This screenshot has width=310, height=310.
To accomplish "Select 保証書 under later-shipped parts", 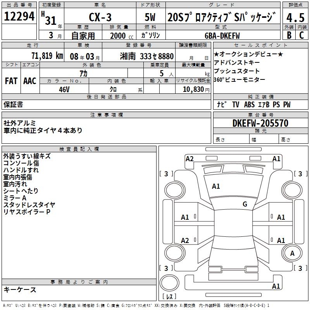I will pyautogui.click(x=13, y=105).
